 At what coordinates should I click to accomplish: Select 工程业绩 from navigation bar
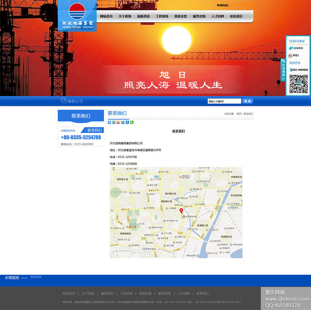point(162,16)
